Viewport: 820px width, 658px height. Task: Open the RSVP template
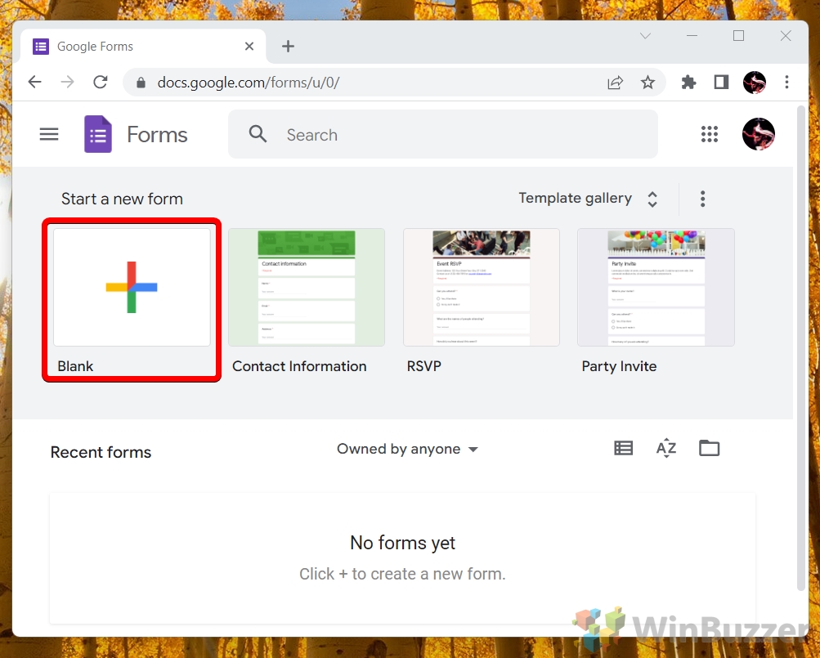[x=481, y=287]
